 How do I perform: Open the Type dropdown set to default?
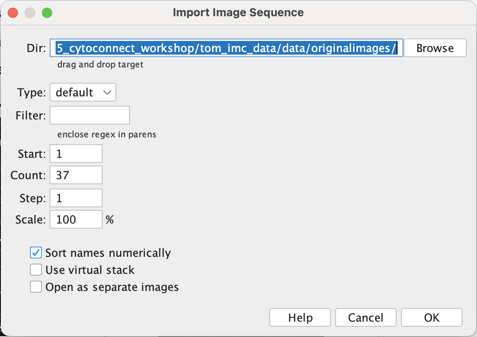click(83, 93)
